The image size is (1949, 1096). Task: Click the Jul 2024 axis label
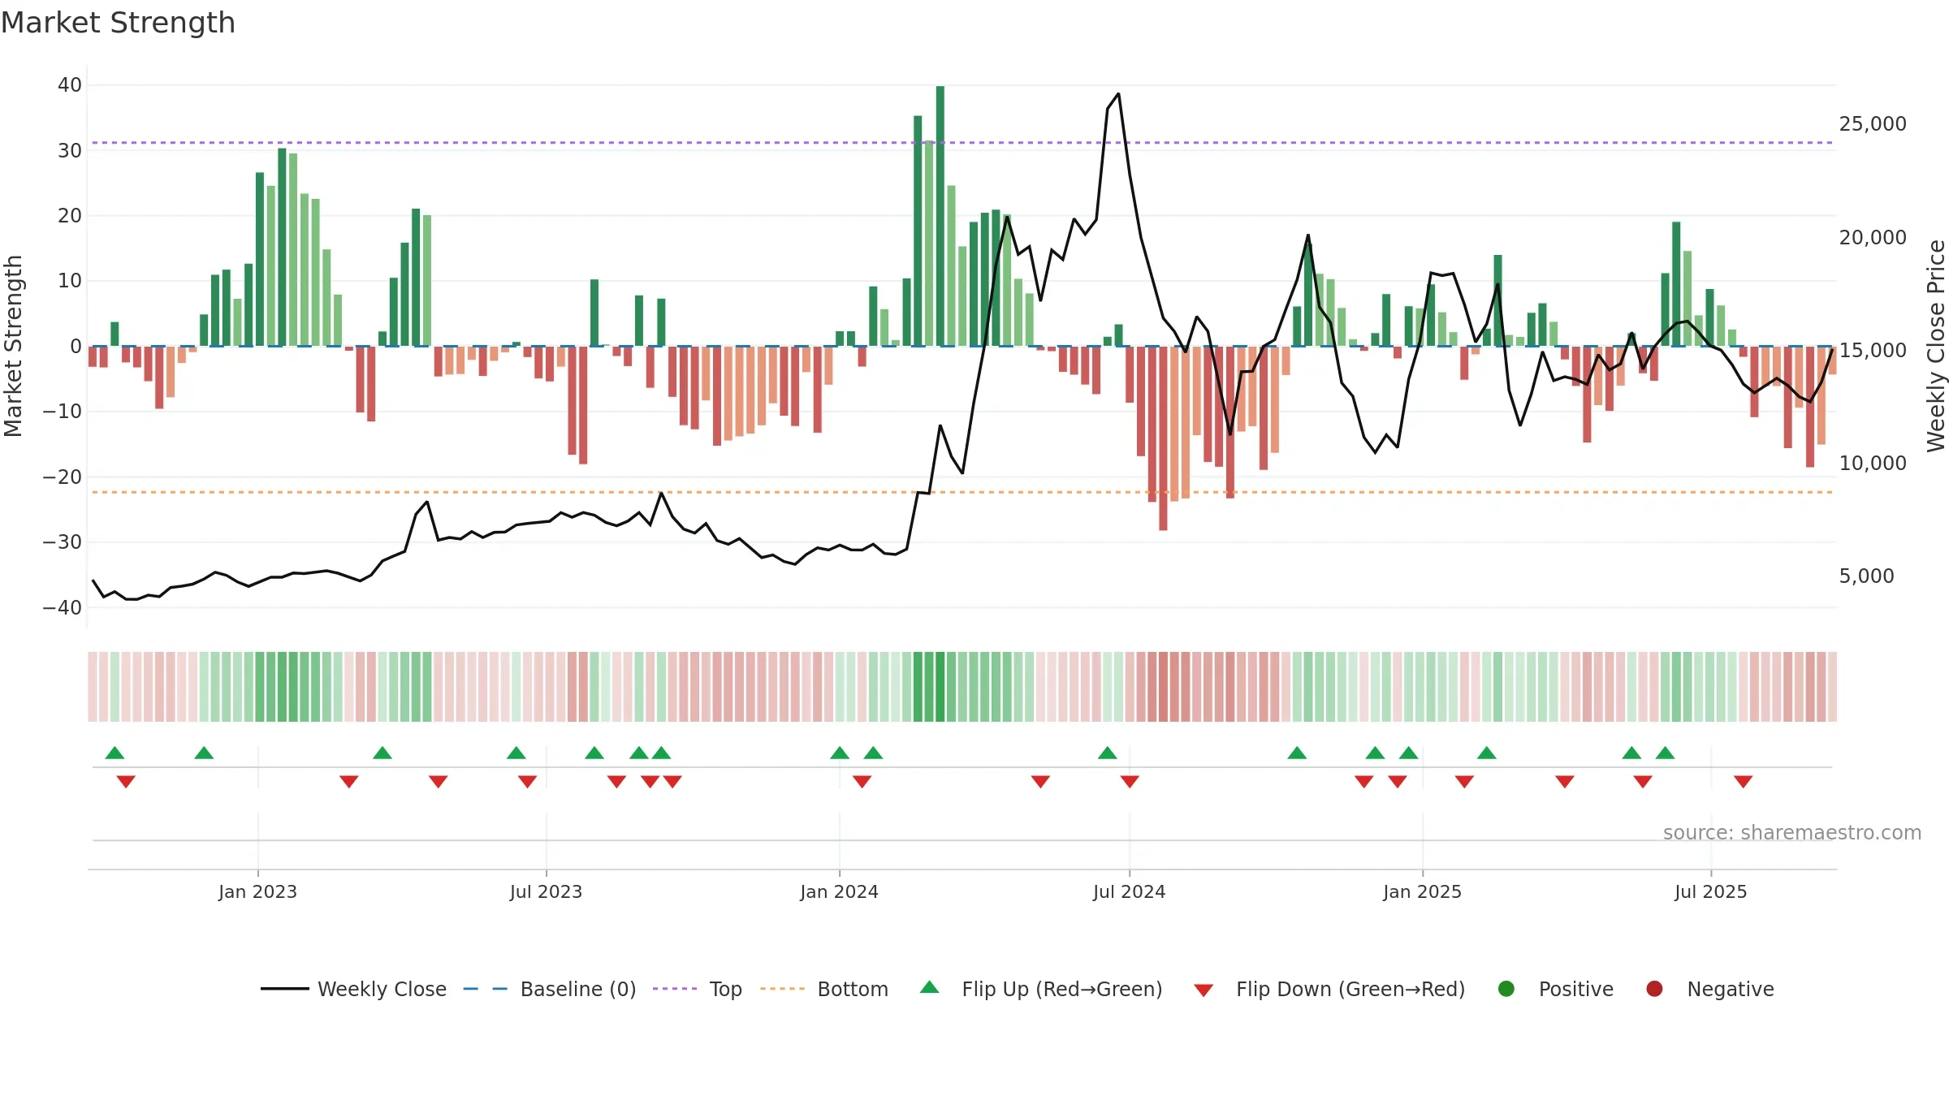point(1129,892)
